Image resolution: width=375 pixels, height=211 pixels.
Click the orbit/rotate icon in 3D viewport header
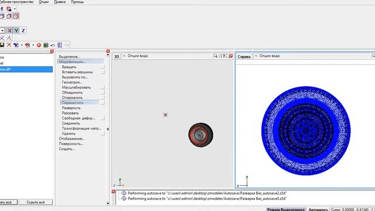220,56
